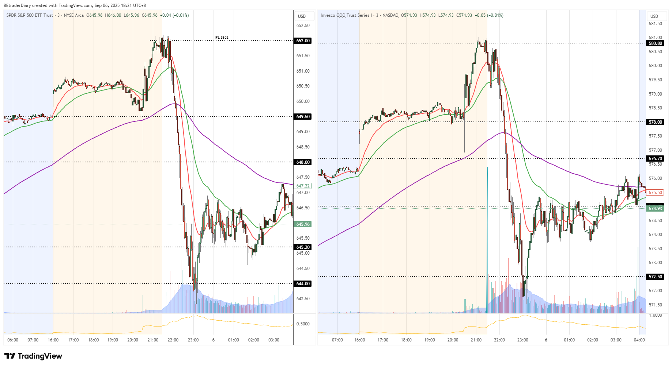The image size is (672, 367).
Task: Click the +0.04 (+0.01%) change value
Action: click(175, 15)
